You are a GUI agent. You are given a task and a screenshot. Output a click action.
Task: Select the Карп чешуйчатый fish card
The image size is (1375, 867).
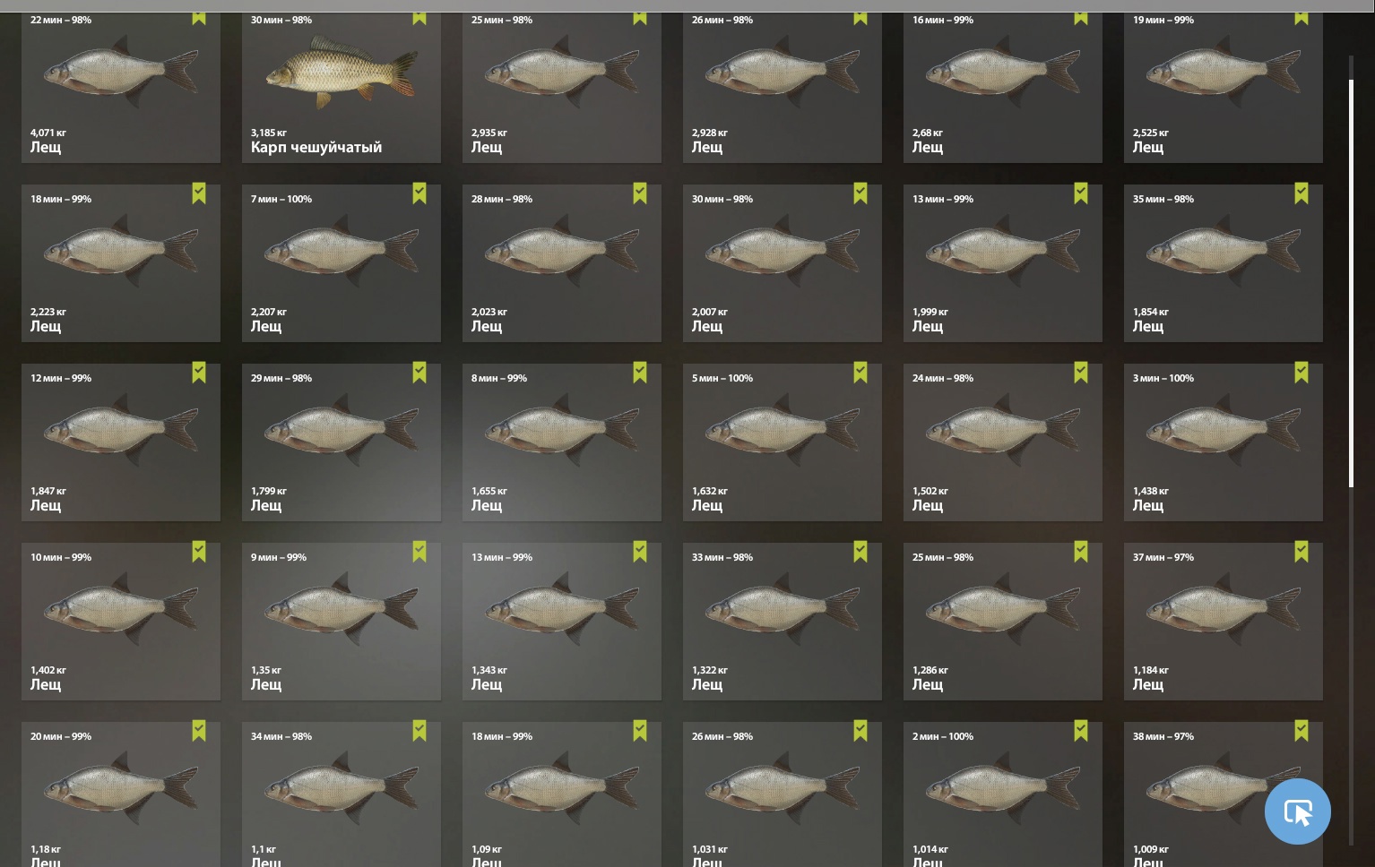tap(342, 88)
